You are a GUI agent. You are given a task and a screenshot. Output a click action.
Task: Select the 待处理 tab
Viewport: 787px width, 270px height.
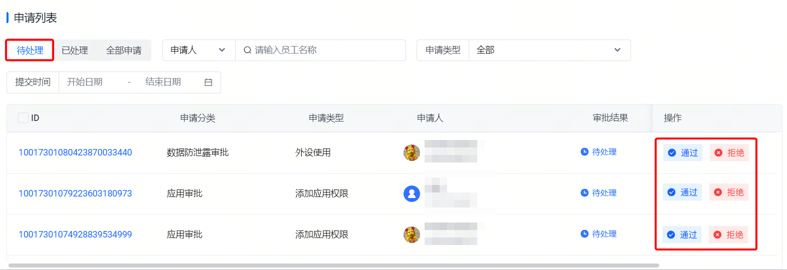[30, 50]
